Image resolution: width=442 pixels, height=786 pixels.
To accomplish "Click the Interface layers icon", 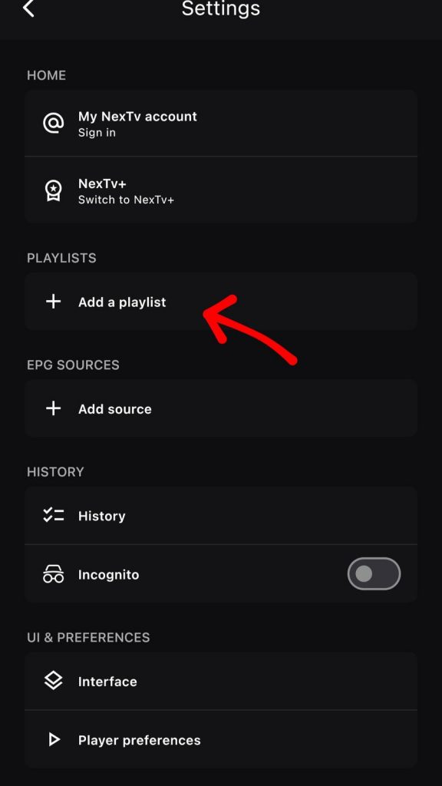I will [x=53, y=682].
